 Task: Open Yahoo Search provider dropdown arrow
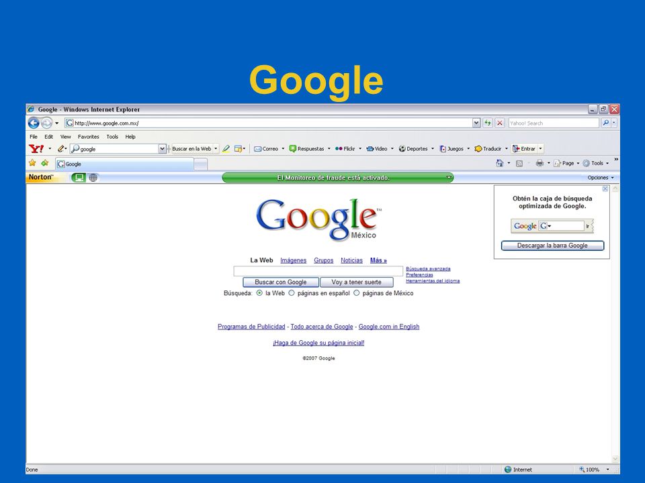(x=614, y=123)
